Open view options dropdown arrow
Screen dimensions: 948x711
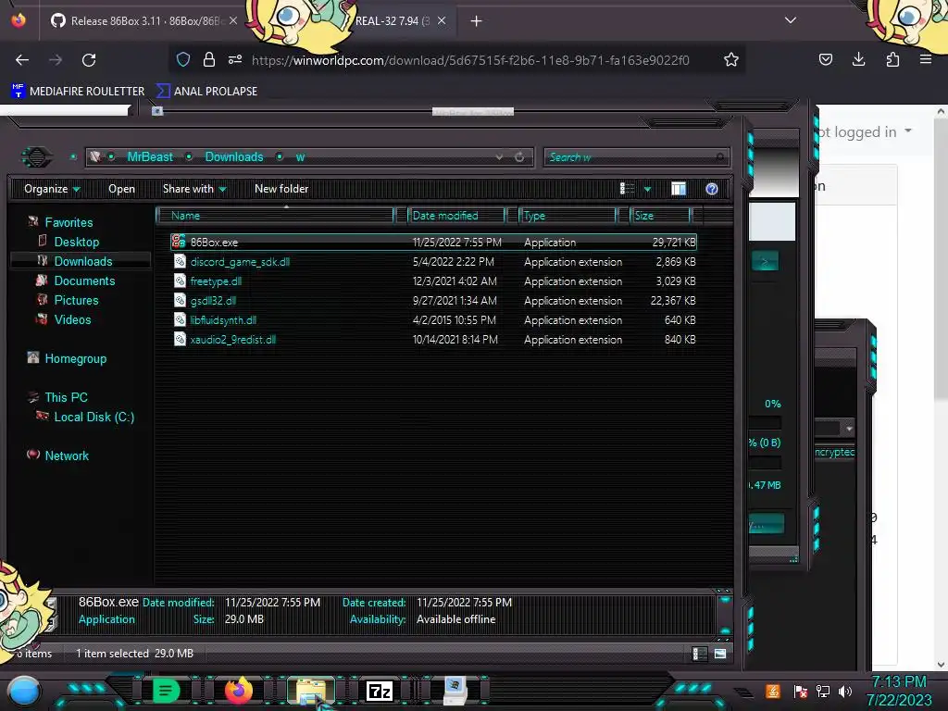(x=647, y=189)
